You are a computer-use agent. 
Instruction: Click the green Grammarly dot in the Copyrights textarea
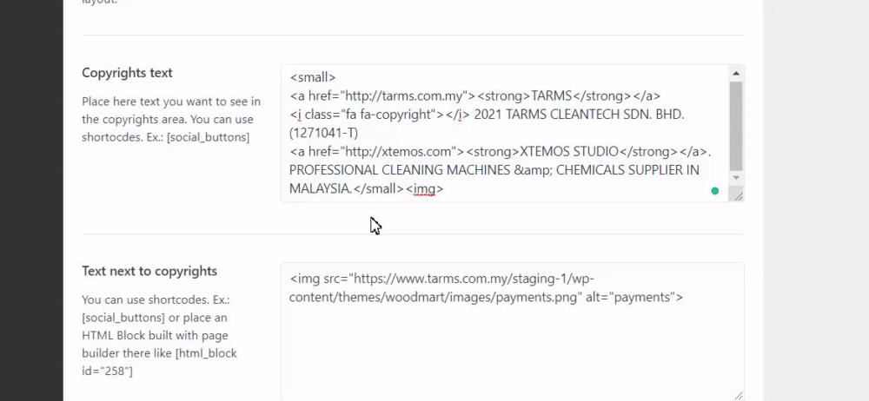pos(715,191)
